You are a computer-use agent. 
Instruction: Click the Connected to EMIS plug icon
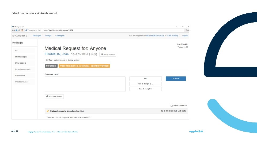(x=26, y=30)
